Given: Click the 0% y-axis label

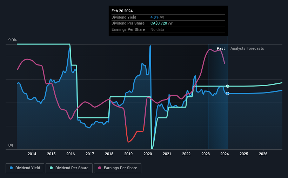Looking at the screenshot, I should pyautogui.click(x=11, y=145).
